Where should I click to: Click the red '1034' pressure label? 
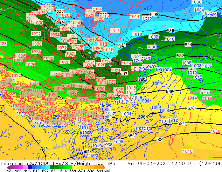point(55,35)
